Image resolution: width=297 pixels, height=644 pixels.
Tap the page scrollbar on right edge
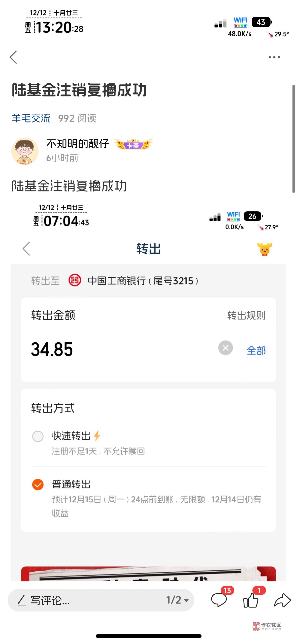tap(293, 139)
